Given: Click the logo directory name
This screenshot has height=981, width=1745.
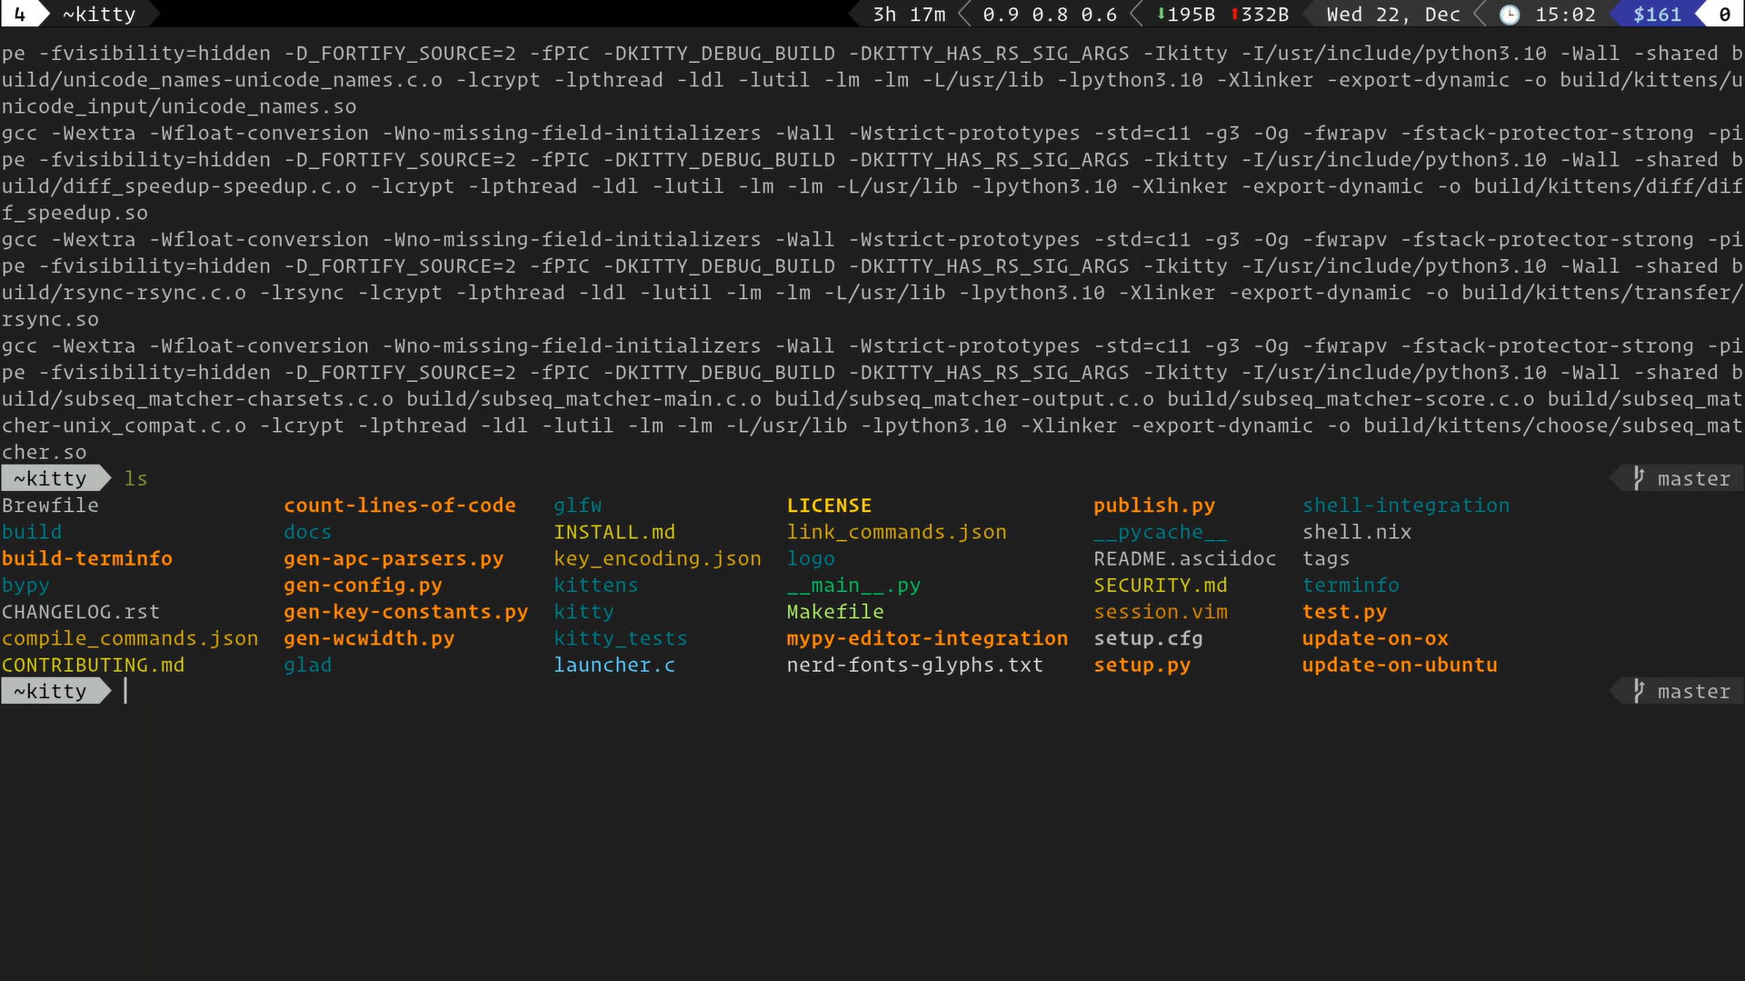Looking at the screenshot, I should click(x=811, y=558).
